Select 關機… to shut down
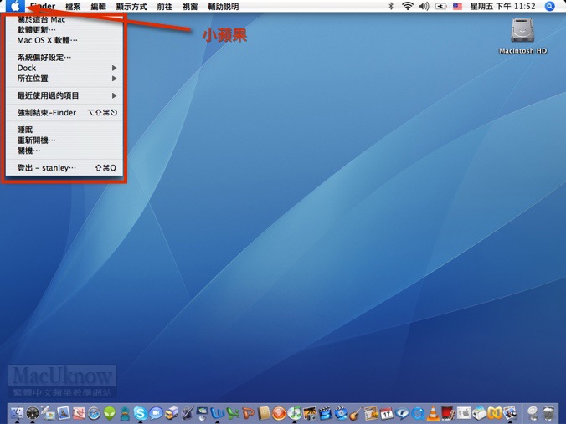 pyautogui.click(x=64, y=151)
